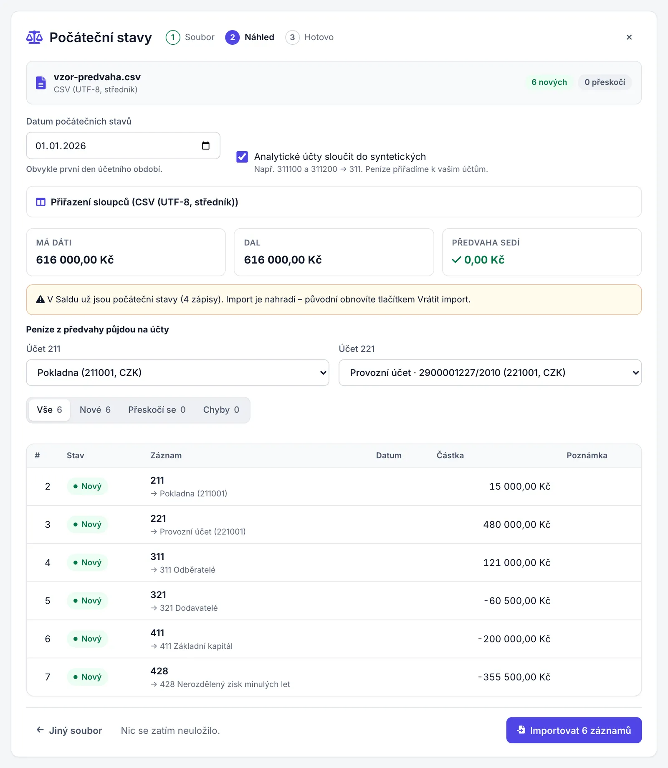Viewport: 668px width, 768px height.
Task: Click the amount -200 000,00 Kč
Action: 514,639
